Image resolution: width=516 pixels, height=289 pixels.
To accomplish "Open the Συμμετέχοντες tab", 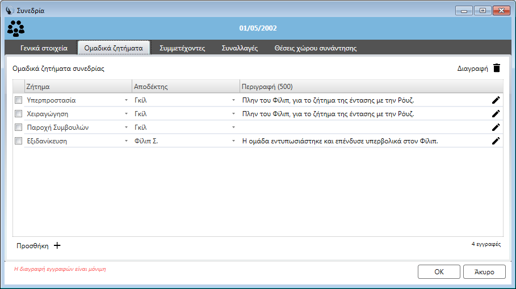I will click(182, 48).
